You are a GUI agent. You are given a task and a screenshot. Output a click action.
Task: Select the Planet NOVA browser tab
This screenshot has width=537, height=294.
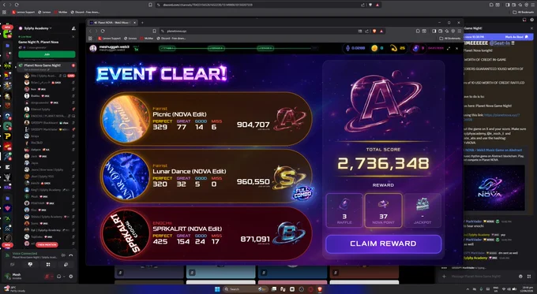(113, 23)
